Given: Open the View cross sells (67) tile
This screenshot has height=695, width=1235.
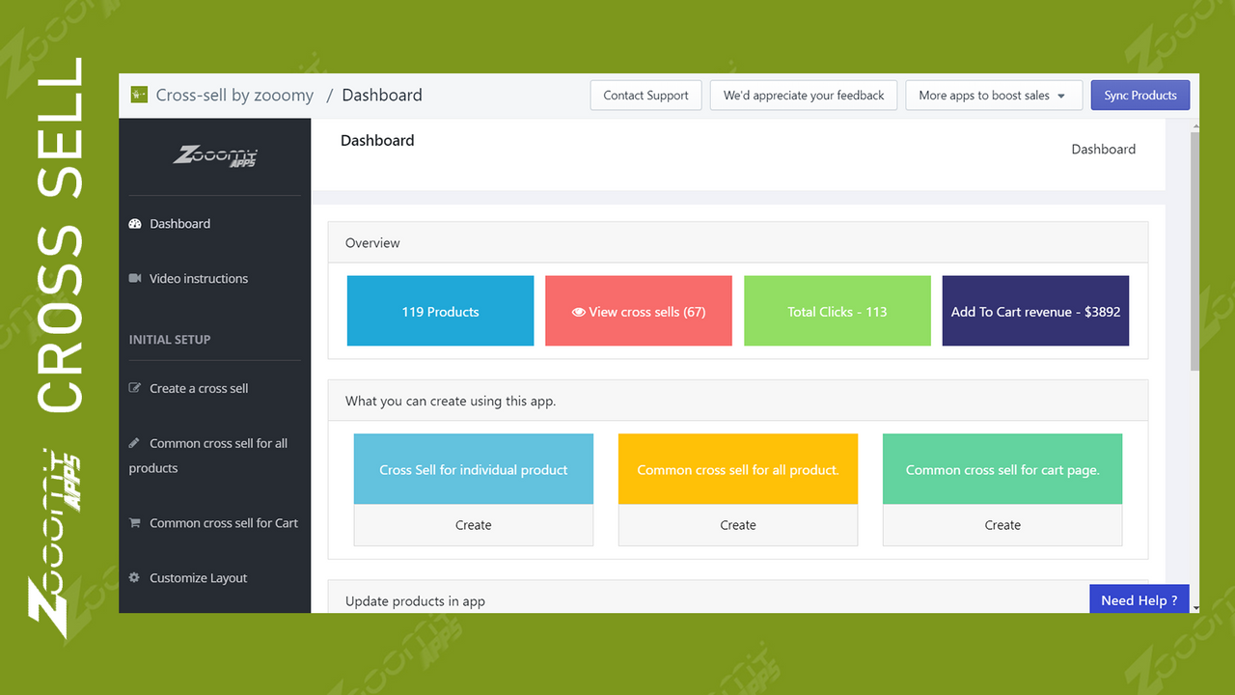Looking at the screenshot, I should [x=639, y=311].
